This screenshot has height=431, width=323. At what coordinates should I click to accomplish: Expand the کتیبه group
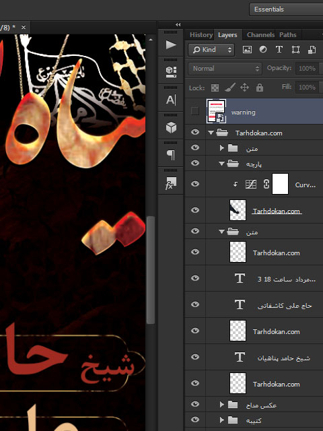pyautogui.click(x=221, y=420)
